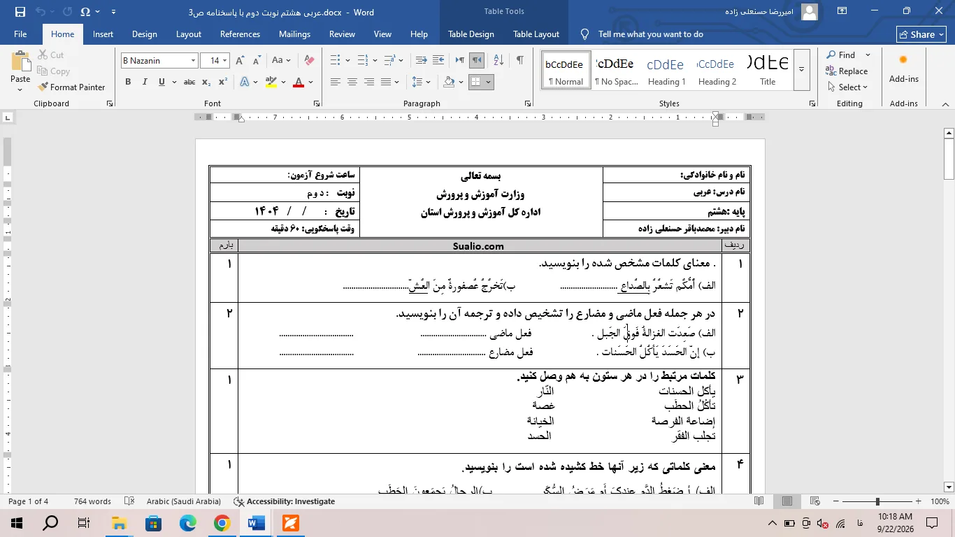Switch to Web Layout view
The image size is (955, 537).
point(814,501)
